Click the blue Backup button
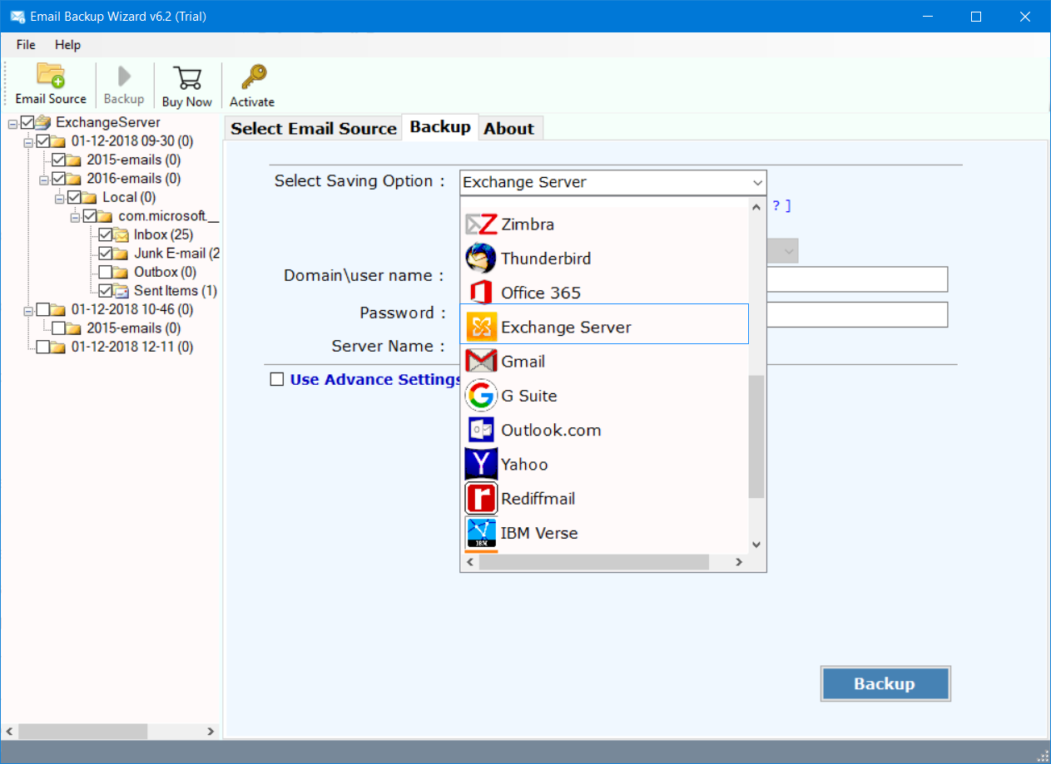This screenshot has width=1051, height=764. pyautogui.click(x=885, y=683)
